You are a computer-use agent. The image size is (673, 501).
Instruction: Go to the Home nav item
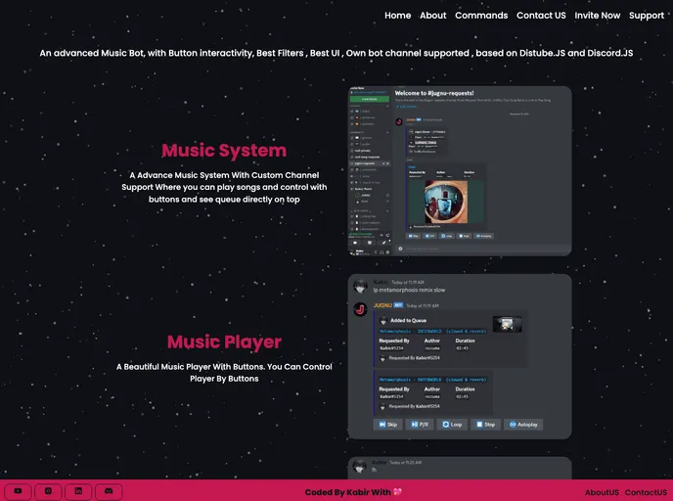coord(397,16)
